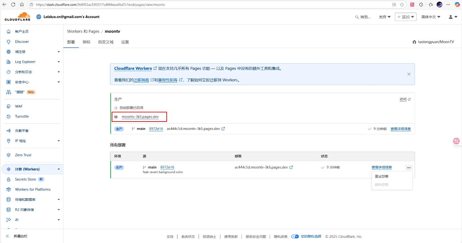This screenshot has height=243, width=462.
Task: Expand IP 地址 in the sidebar
Action: coord(59,141)
